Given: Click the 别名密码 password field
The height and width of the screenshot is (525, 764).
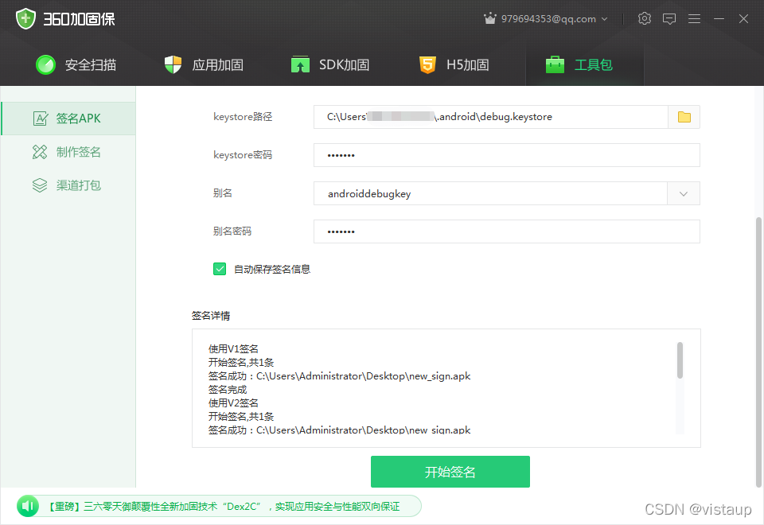Looking at the screenshot, I should point(507,231).
